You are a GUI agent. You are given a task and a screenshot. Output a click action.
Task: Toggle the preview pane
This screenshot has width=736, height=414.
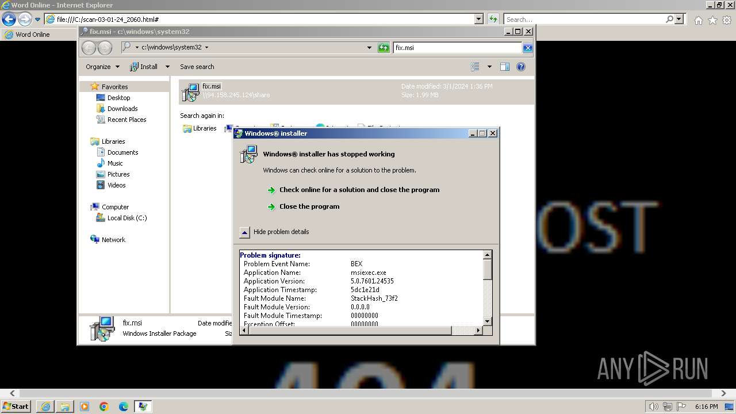click(x=504, y=67)
